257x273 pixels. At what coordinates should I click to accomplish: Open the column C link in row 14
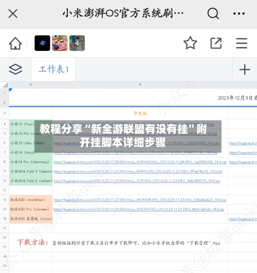(243, 219)
